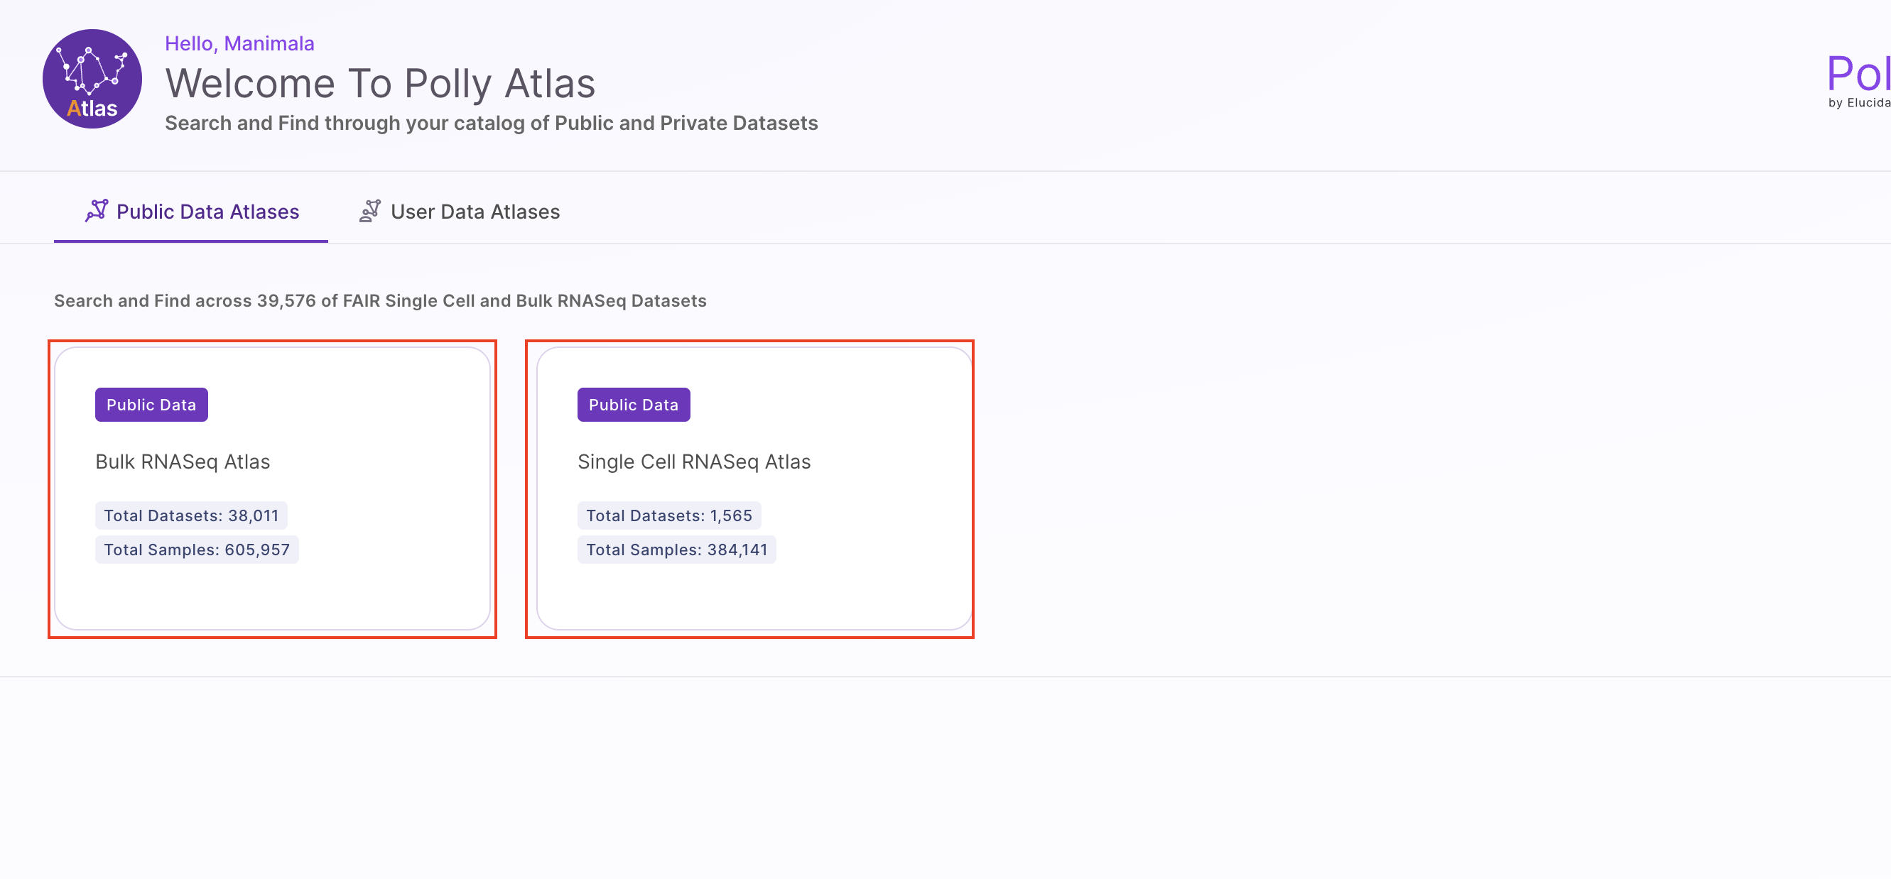Click the purple Atlas logo icon

click(92, 79)
